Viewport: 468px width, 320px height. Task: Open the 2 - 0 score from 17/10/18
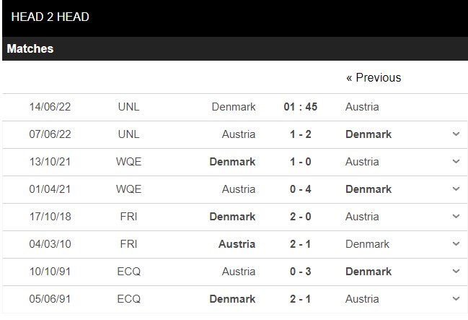point(301,217)
